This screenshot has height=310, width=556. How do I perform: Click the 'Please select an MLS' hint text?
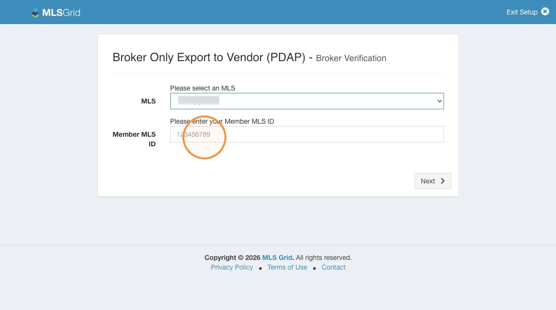pyautogui.click(x=203, y=88)
